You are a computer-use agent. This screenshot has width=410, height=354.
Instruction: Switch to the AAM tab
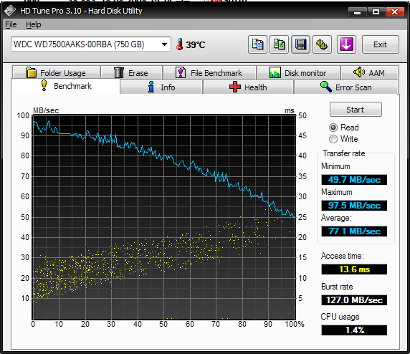point(369,72)
